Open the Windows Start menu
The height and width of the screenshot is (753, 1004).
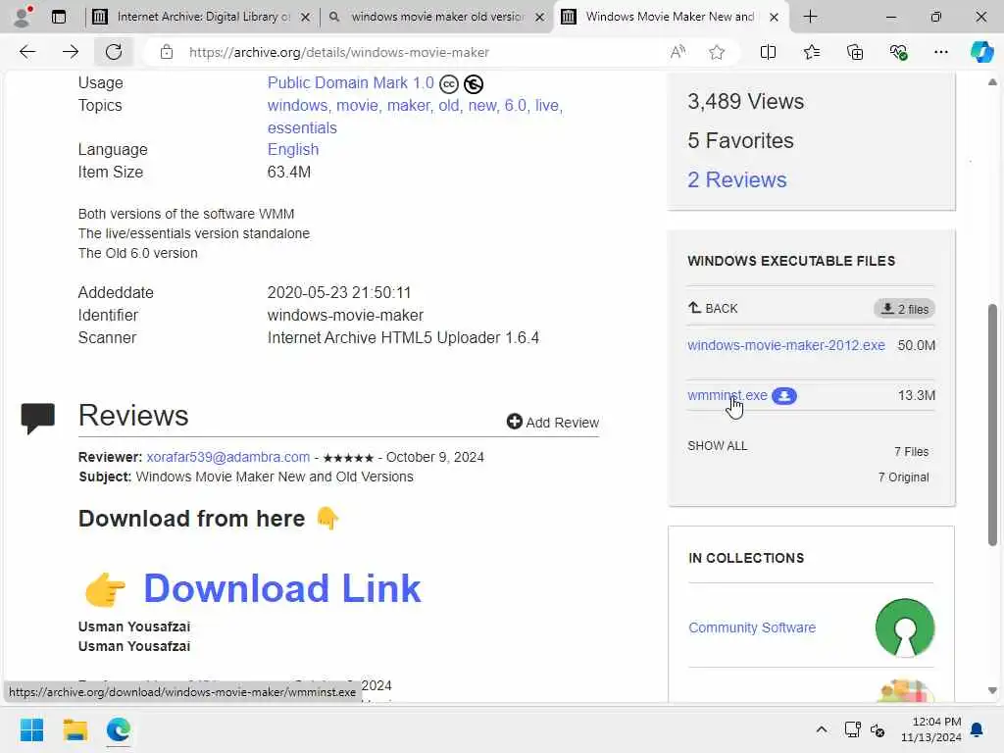[31, 729]
